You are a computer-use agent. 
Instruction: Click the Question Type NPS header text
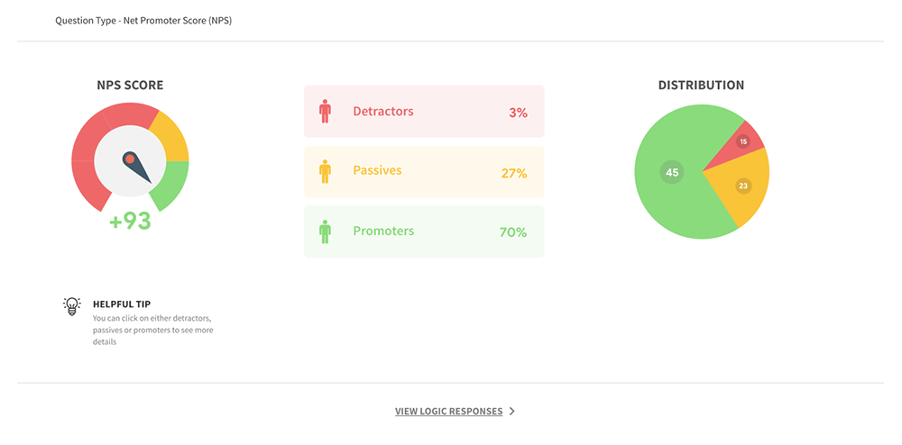pyautogui.click(x=143, y=20)
